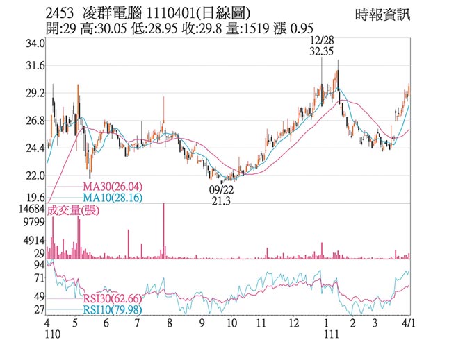This screenshot has height=351, width=456.
Task: Click the 4/1 date on the x-axis
Action: 409,323
